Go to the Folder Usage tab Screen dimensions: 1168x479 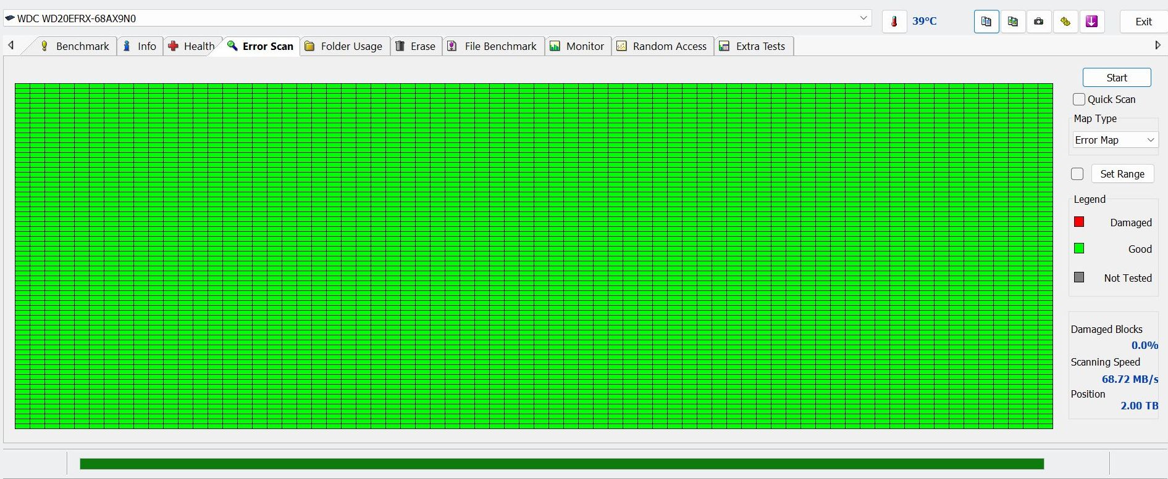point(344,46)
